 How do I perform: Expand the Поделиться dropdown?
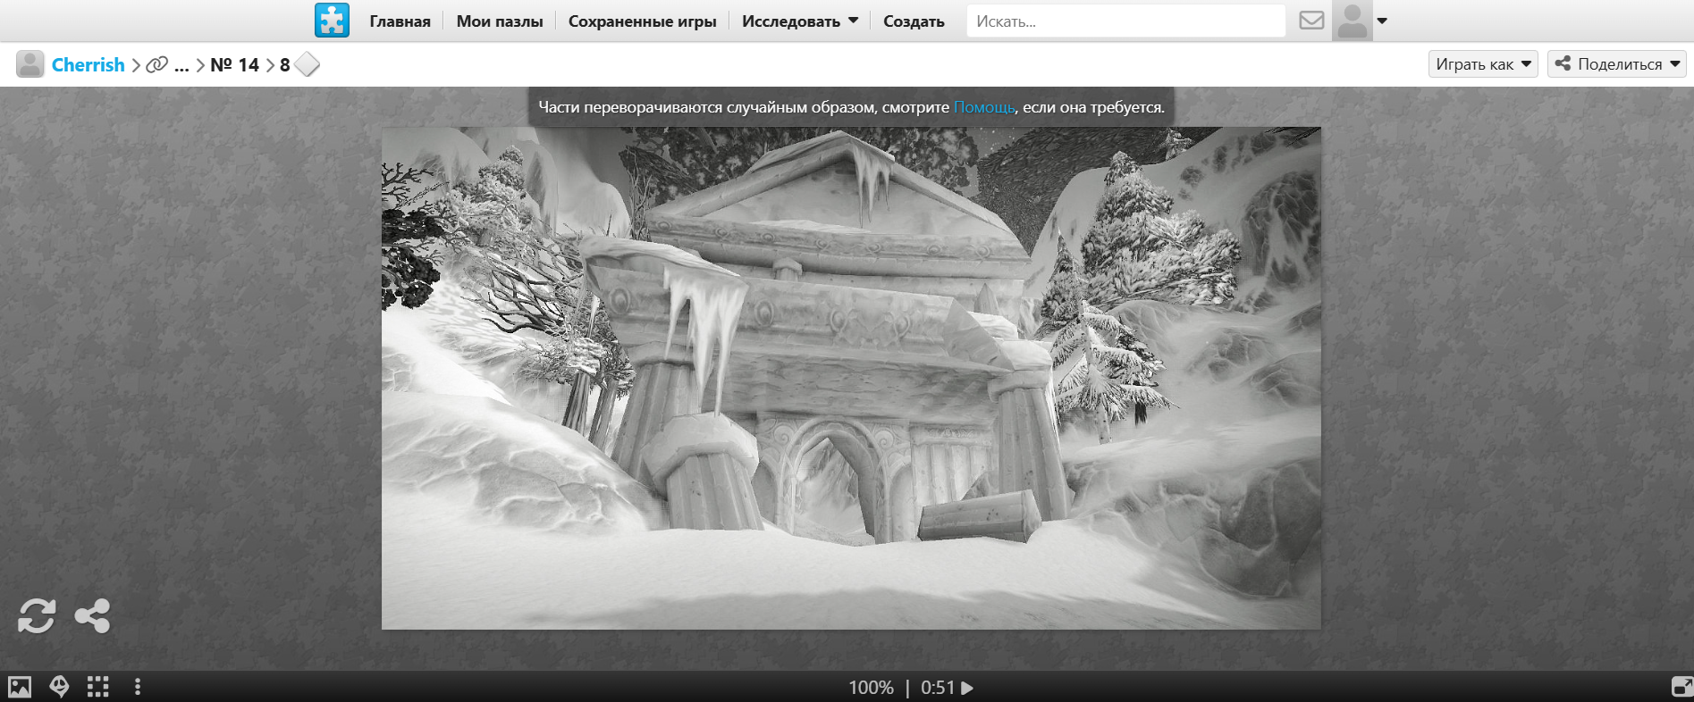pyautogui.click(x=1616, y=64)
